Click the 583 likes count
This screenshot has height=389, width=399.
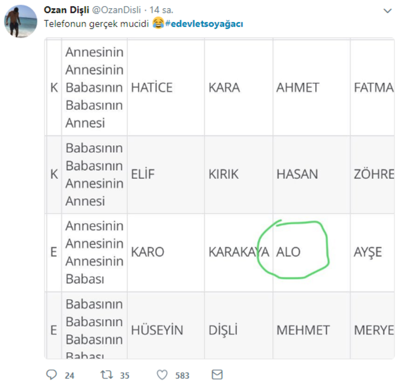[183, 375]
